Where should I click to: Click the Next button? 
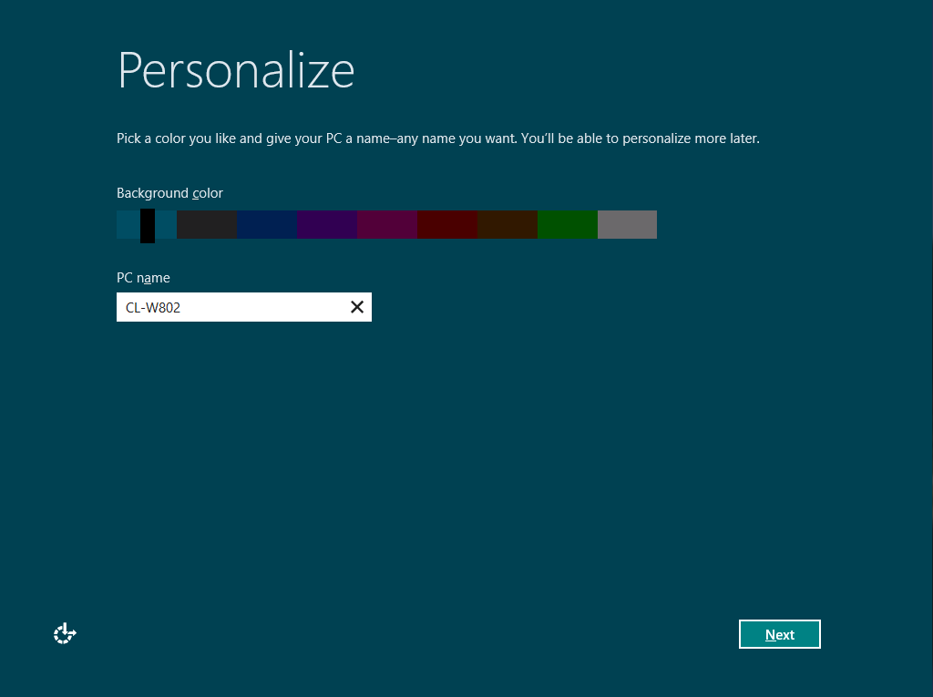[x=779, y=634]
